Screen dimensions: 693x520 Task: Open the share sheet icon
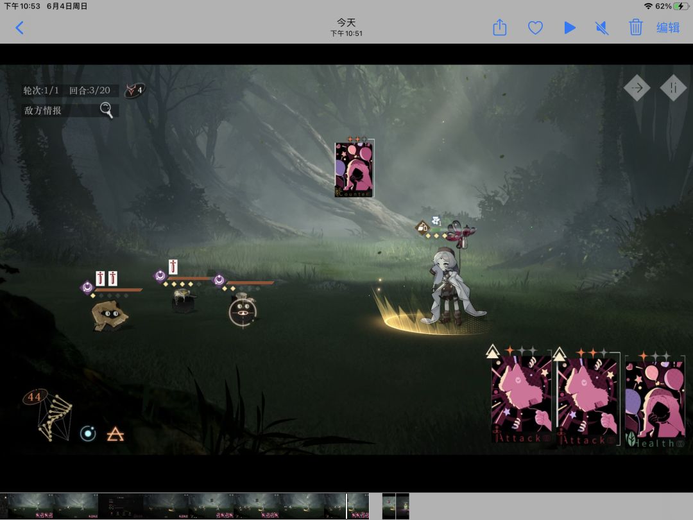499,28
